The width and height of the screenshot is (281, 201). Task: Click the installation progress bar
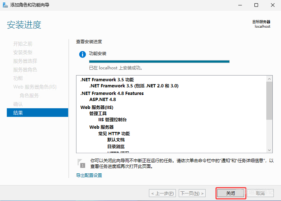coord(159,61)
